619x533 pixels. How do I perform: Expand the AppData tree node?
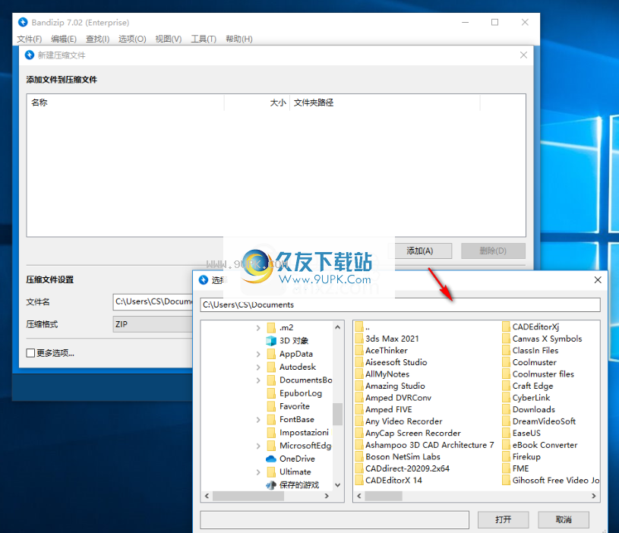click(258, 355)
